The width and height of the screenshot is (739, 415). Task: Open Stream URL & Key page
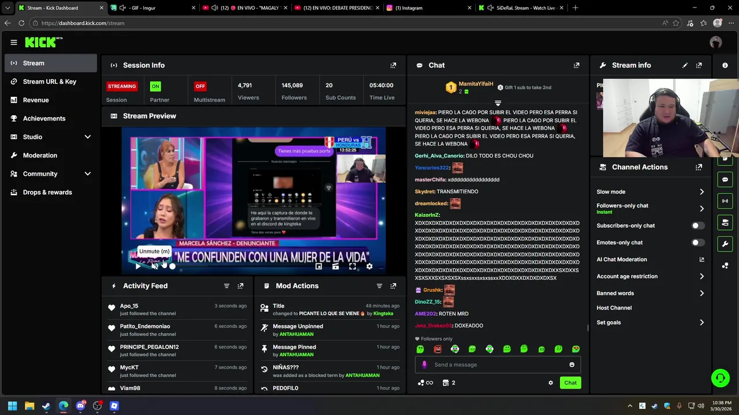[51, 82]
